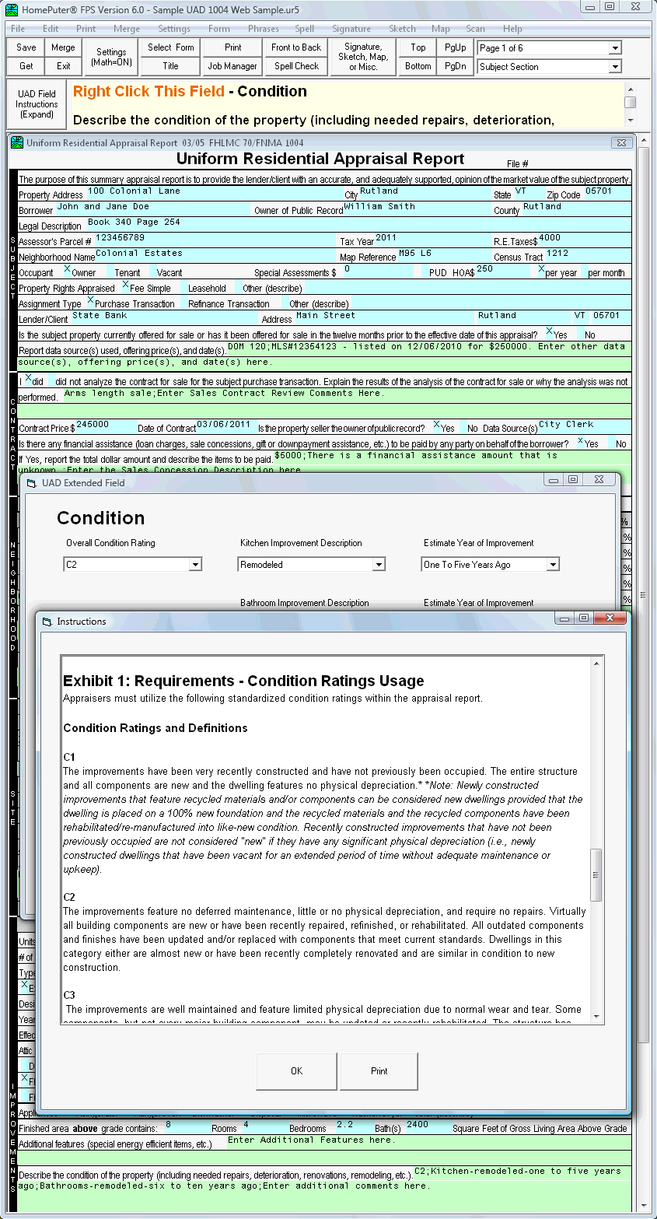The image size is (657, 1219).
Task: Click the Borrower name field
Action: (x=154, y=208)
